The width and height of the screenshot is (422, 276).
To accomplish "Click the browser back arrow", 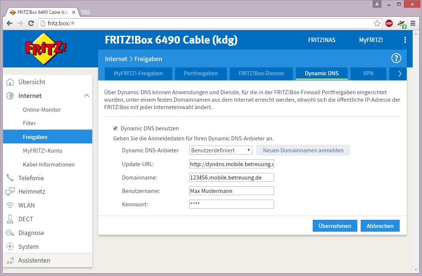I will [x=9, y=23].
